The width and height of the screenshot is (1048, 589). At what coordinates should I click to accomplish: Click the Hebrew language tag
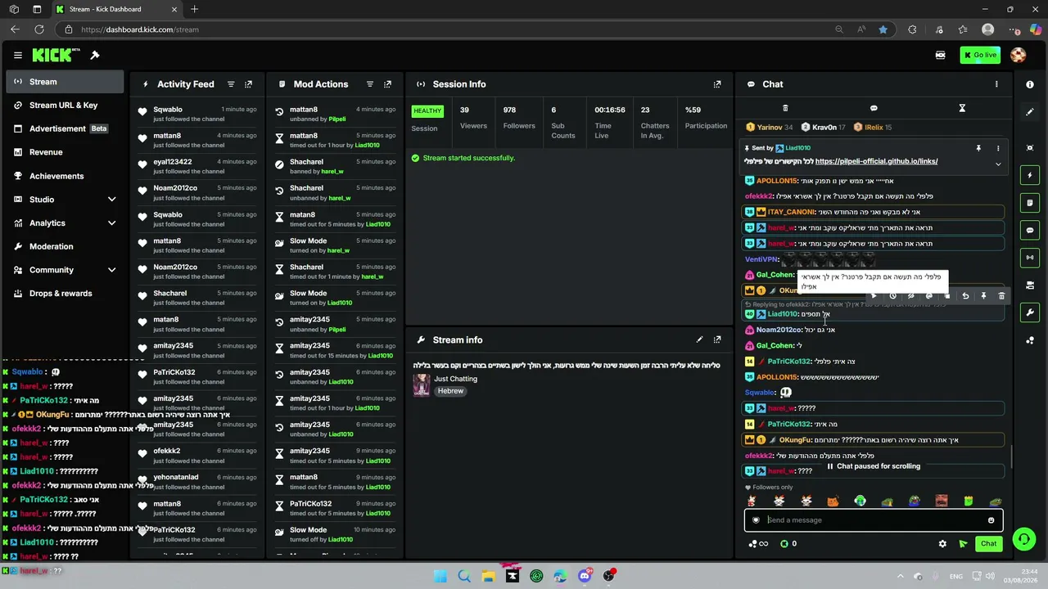click(450, 391)
